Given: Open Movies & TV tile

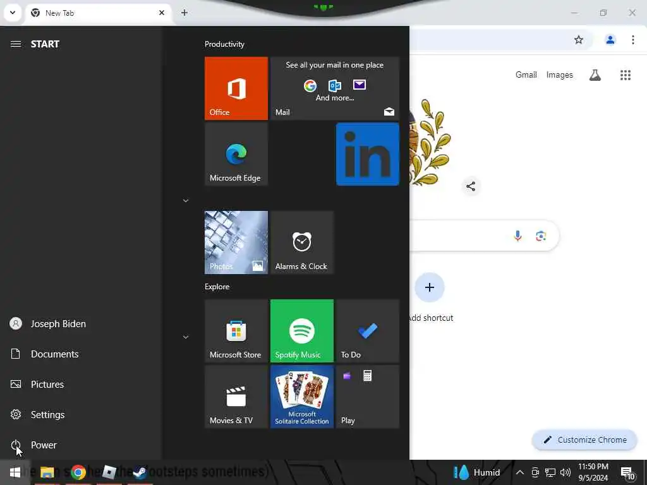Looking at the screenshot, I should 236,397.
